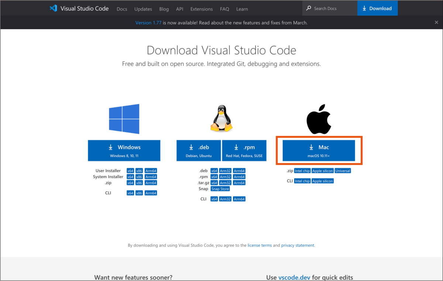Viewport: 443px width, 281px height.
Task: Download Windows User Installer Arm64
Action: [151, 171]
